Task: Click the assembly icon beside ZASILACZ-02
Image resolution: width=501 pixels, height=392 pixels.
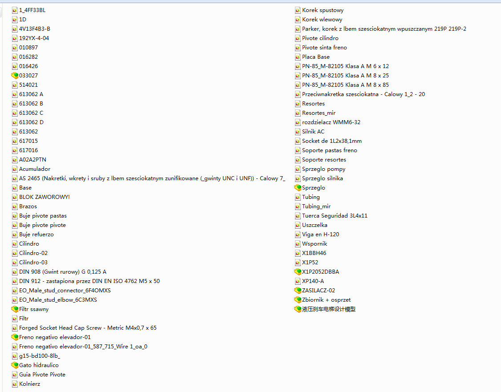Action: pos(298,291)
